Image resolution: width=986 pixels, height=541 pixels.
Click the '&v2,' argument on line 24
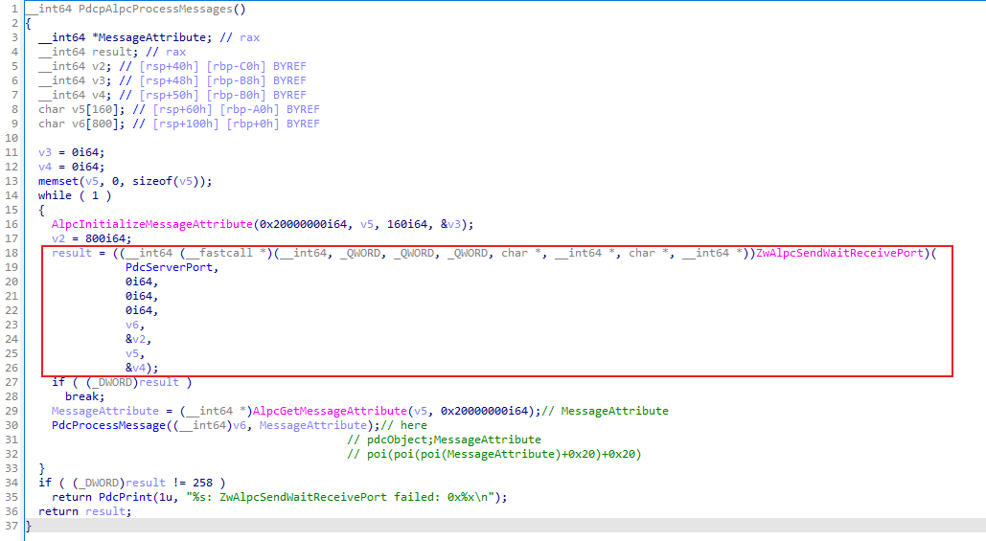point(138,339)
